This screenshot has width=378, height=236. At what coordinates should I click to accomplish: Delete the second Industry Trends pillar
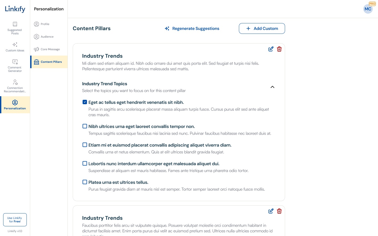279,211
